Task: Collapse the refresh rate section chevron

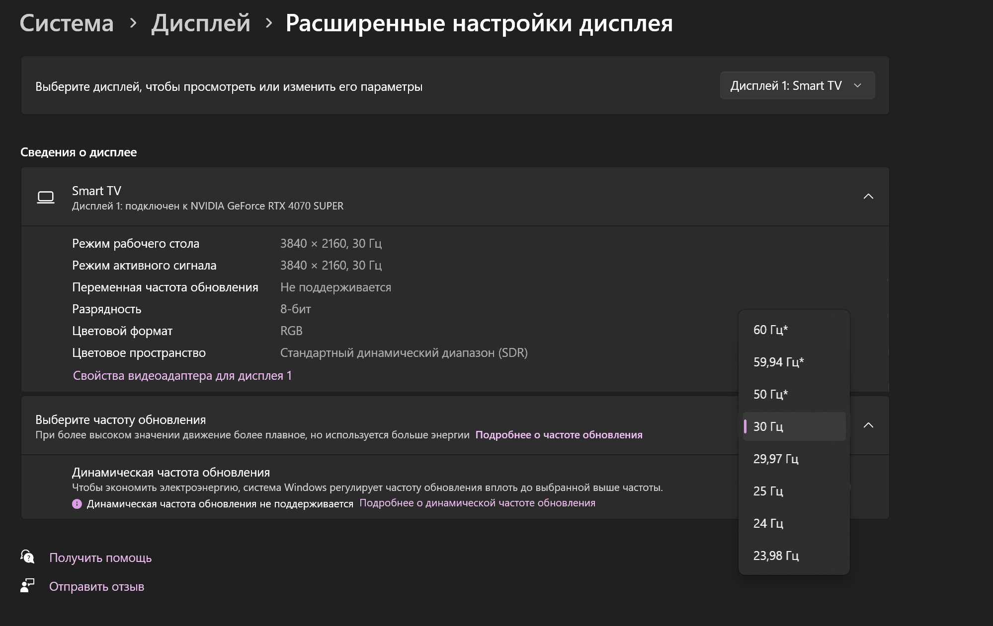Action: click(868, 425)
